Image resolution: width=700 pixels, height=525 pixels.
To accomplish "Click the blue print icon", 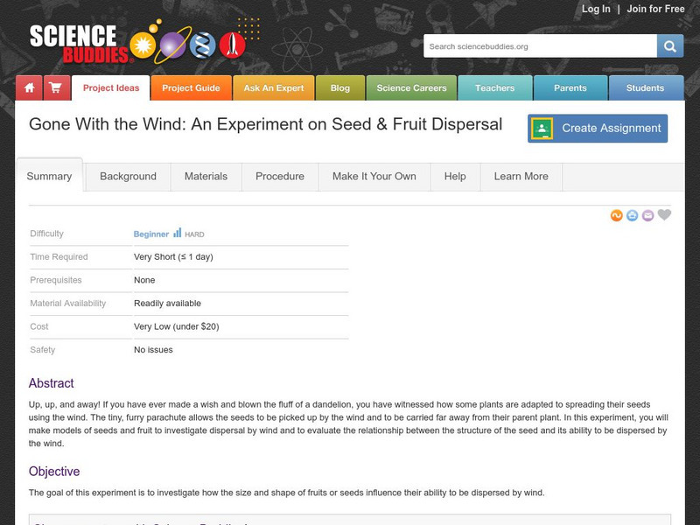I will pyautogui.click(x=632, y=215).
